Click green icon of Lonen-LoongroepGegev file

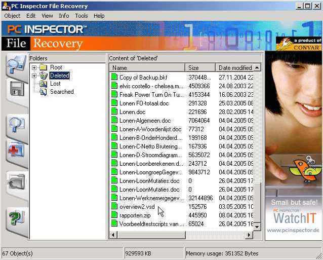pos(114,172)
